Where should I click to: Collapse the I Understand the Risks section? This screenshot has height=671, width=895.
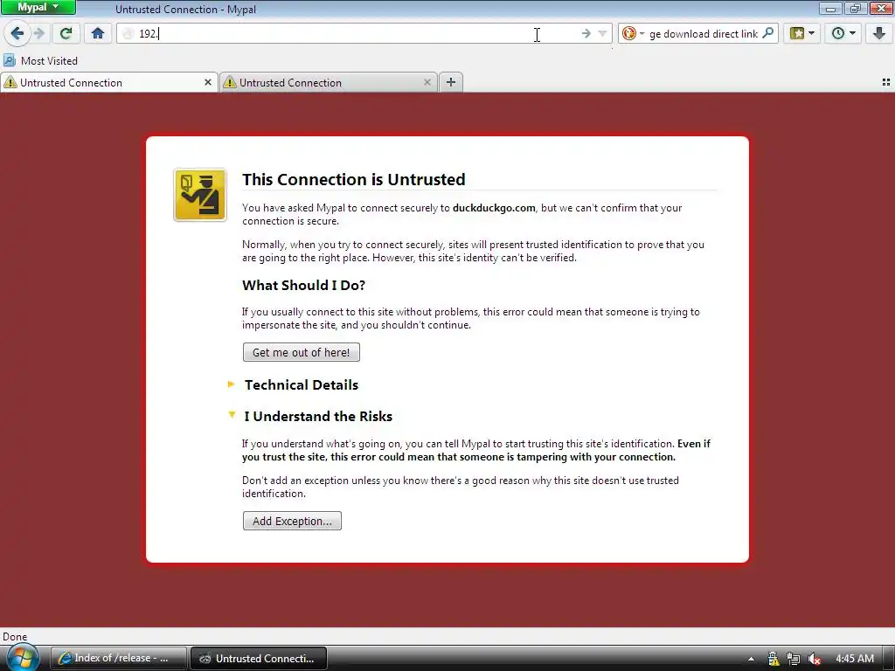coord(318,416)
